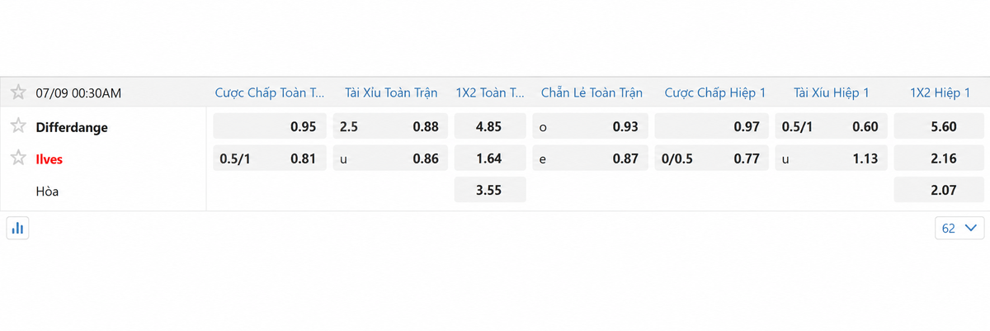Pick Differdange full-match handicap odds 0.95
The width and height of the screenshot is (990, 331).
[270, 127]
